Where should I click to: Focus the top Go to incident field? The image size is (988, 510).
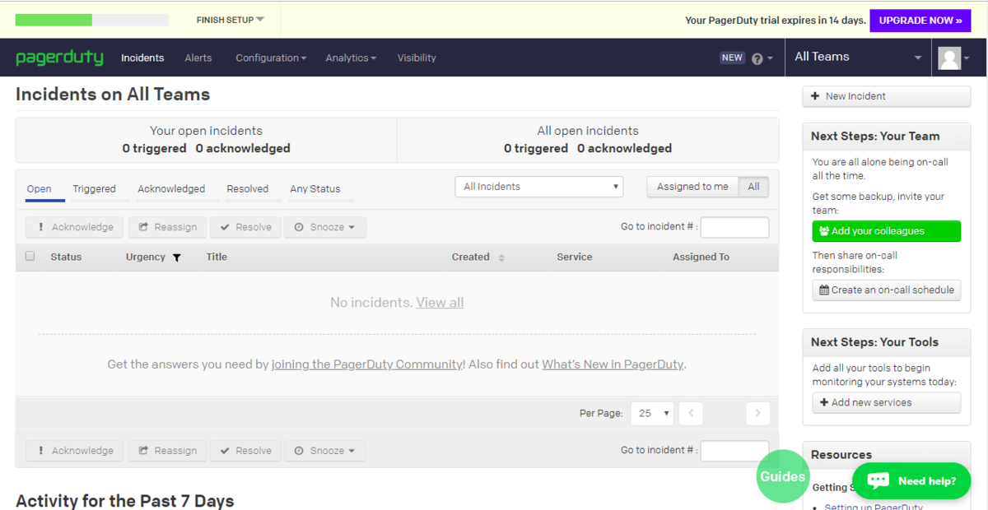click(734, 227)
